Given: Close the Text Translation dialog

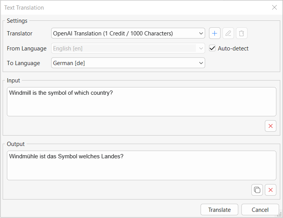Looking at the screenshot, I should click(x=274, y=7).
